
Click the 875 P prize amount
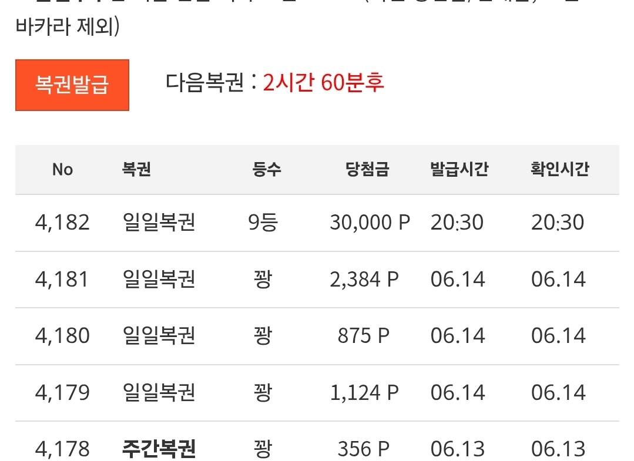pos(364,336)
